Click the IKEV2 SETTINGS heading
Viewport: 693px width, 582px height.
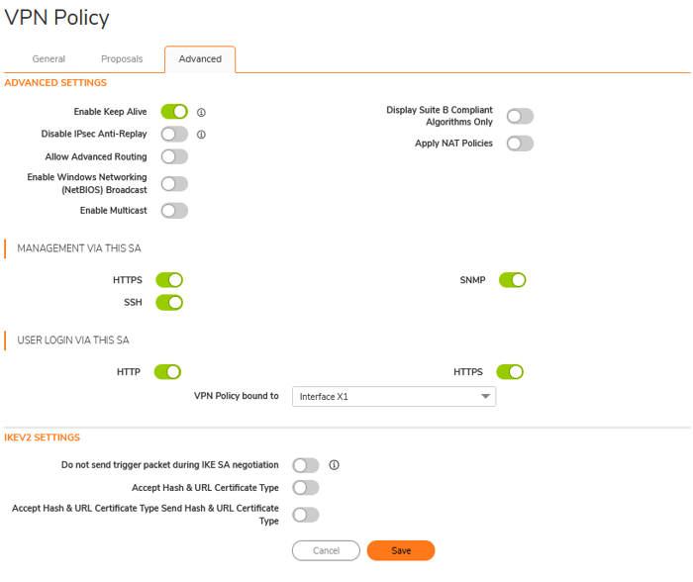42,437
